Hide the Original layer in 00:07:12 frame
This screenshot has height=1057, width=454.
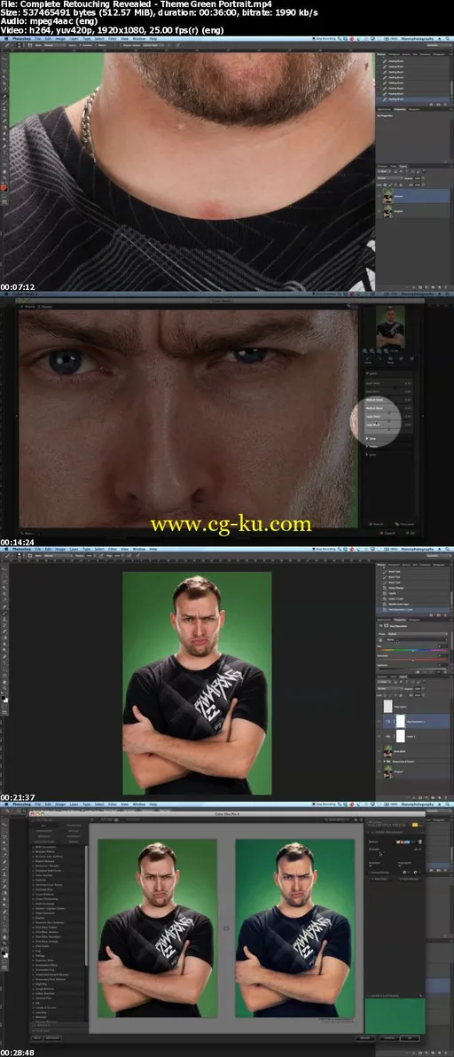[379, 211]
